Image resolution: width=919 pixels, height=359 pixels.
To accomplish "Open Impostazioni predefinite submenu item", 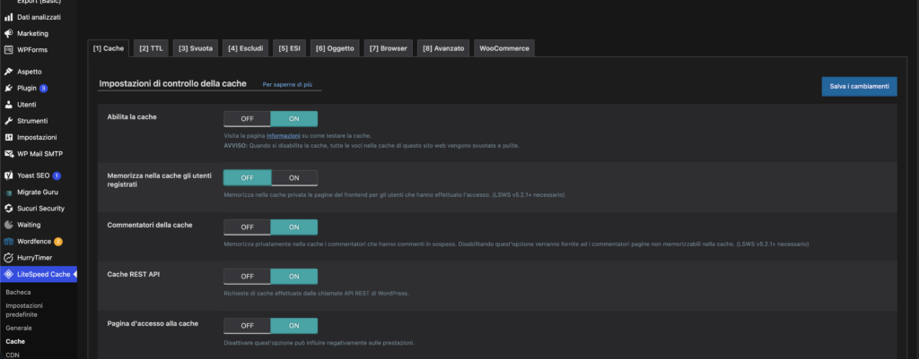I will [x=24, y=310].
